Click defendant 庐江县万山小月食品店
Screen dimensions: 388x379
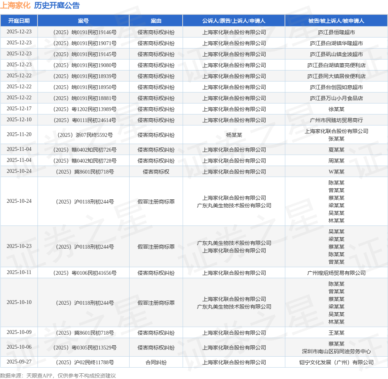(x=336, y=98)
